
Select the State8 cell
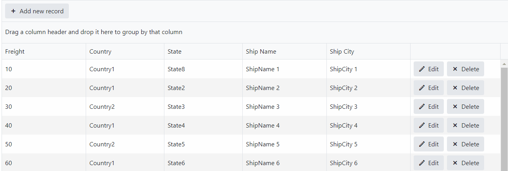[176, 69]
